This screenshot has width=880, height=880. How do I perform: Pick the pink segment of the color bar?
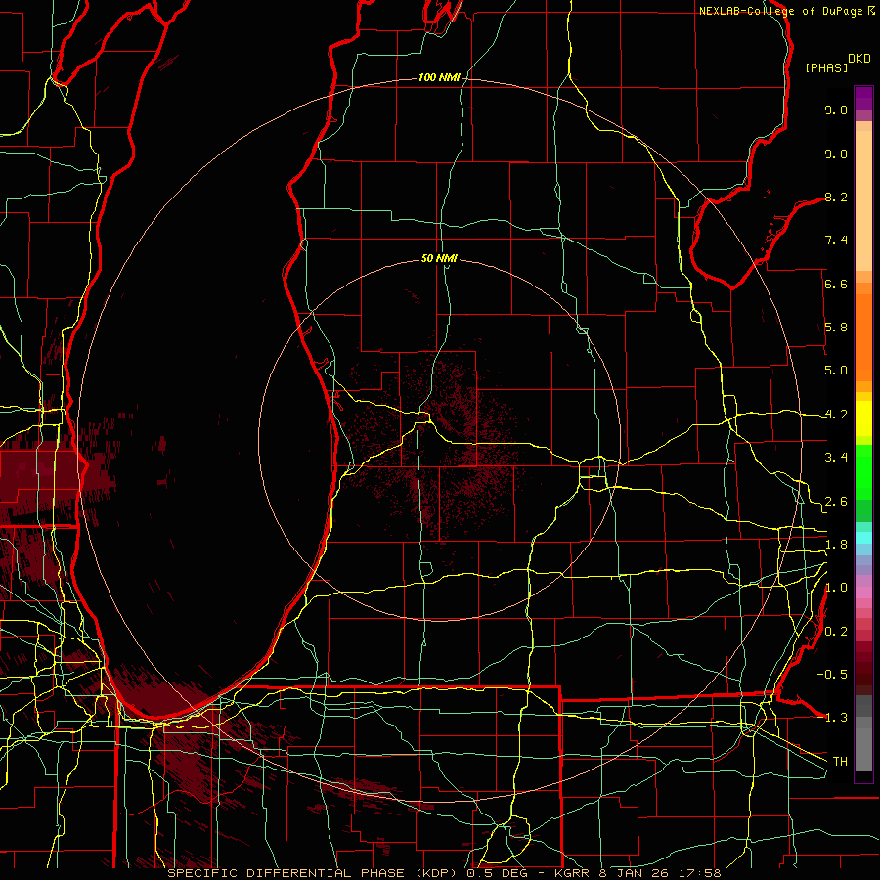(863, 593)
